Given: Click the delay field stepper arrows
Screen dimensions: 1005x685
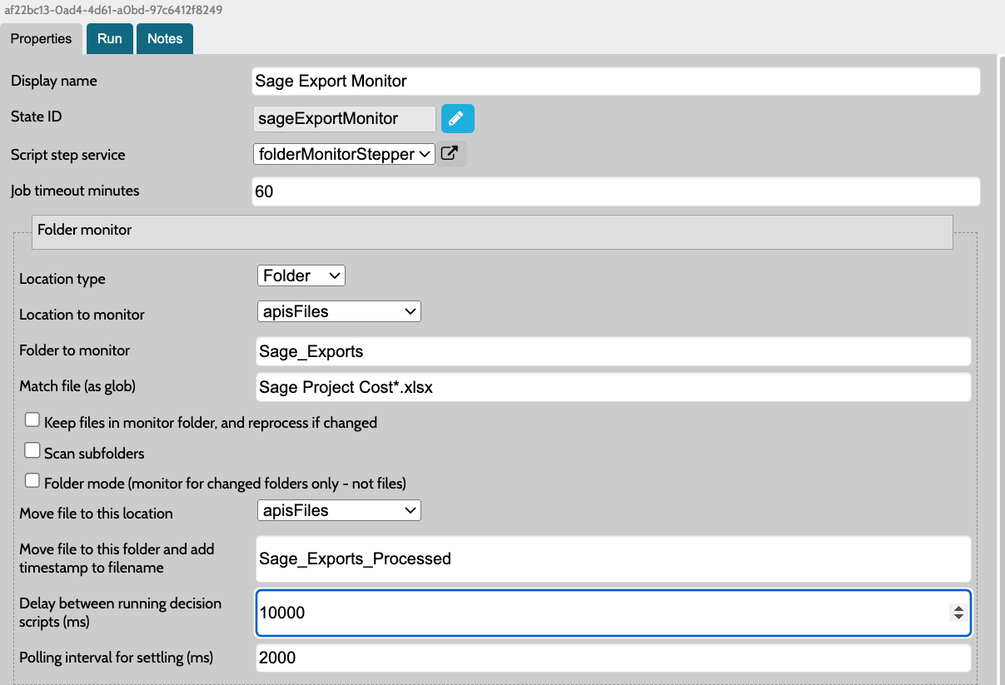Looking at the screenshot, I should click(958, 613).
